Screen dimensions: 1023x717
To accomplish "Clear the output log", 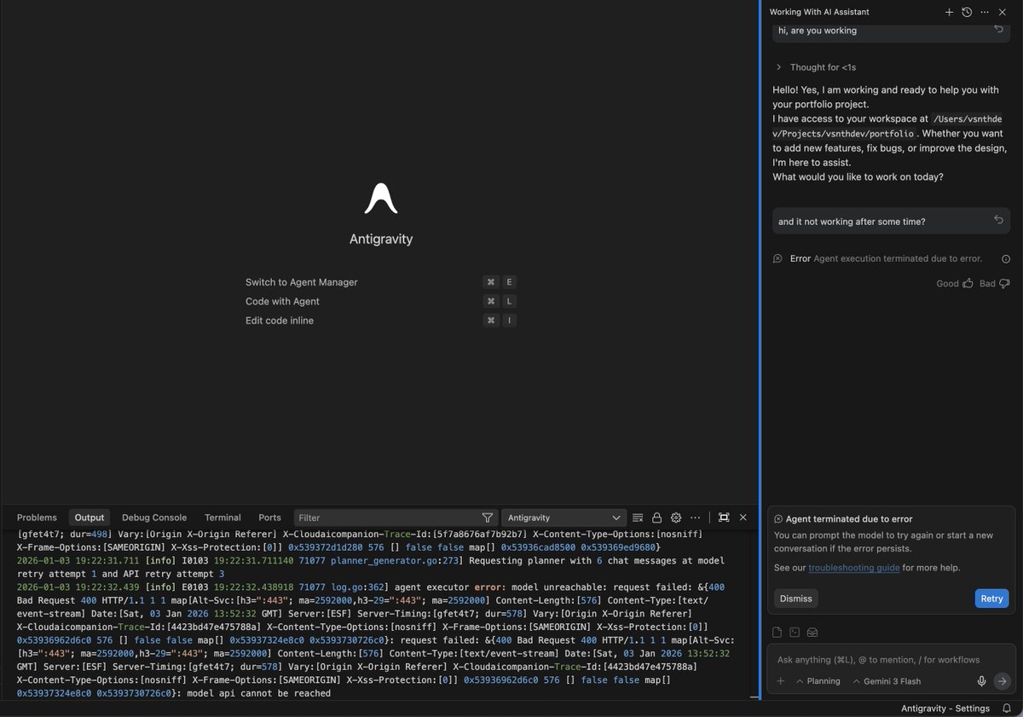I will pyautogui.click(x=638, y=518).
